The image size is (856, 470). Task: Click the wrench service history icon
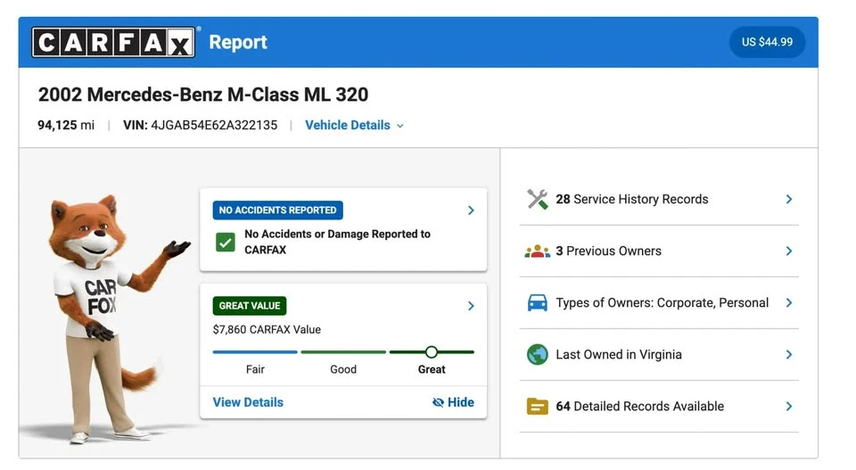[537, 199]
